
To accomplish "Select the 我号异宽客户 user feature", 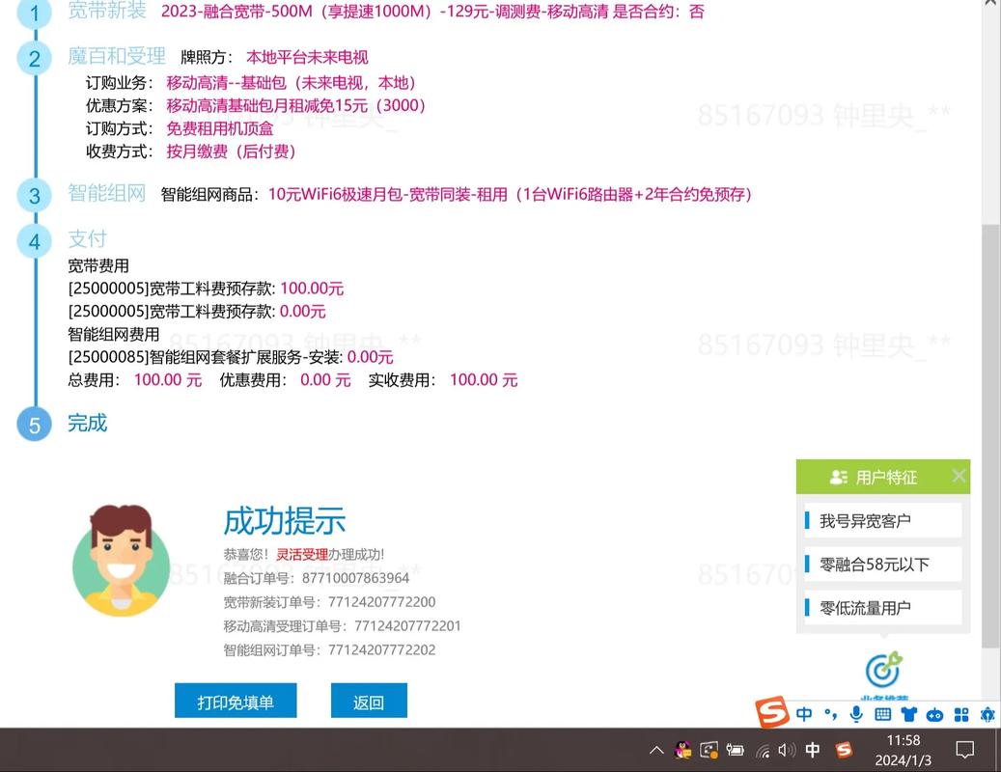I will (883, 521).
